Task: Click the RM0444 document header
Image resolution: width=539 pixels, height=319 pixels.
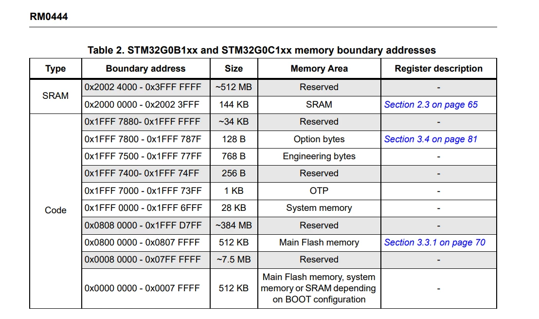Action: click(49, 17)
